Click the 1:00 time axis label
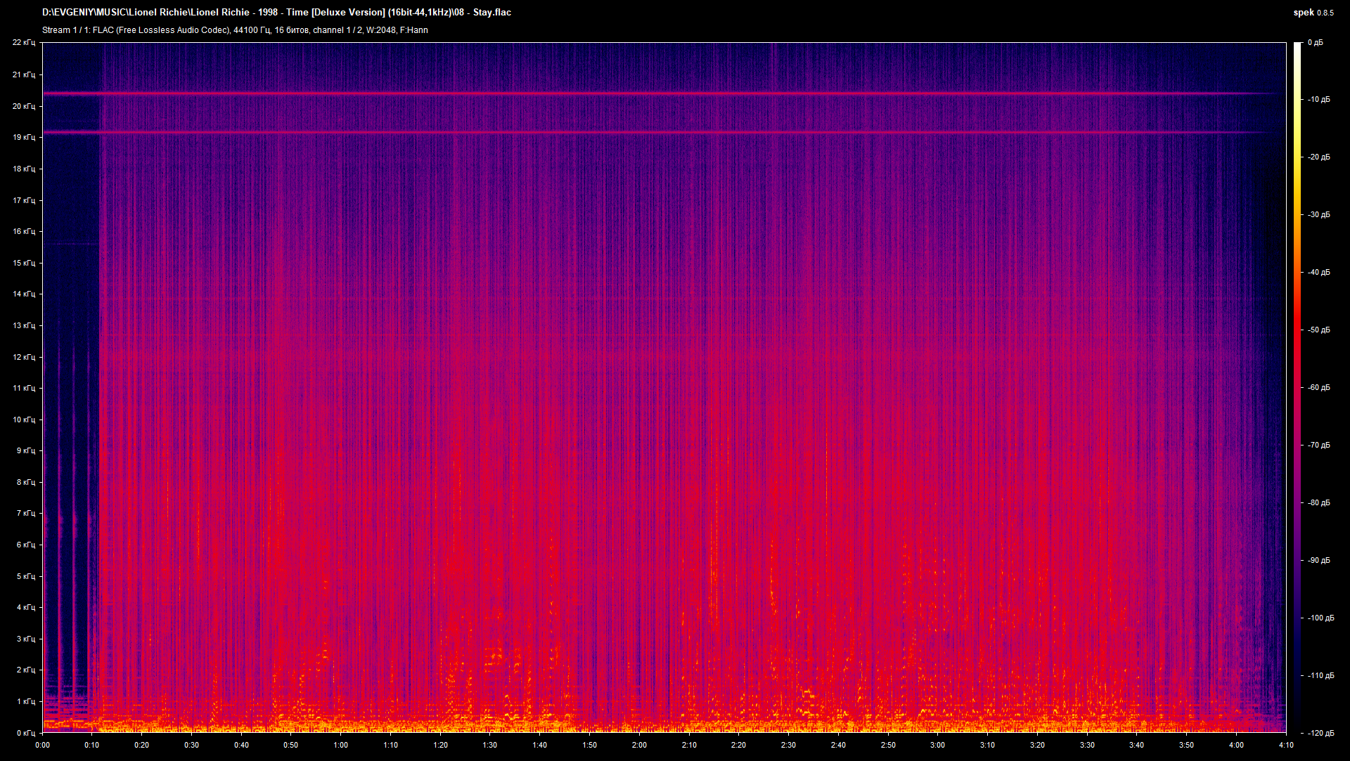This screenshot has height=761, width=1350. [340, 745]
